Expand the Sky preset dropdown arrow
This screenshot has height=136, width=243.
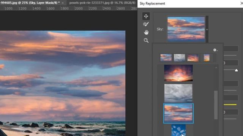[207, 29]
